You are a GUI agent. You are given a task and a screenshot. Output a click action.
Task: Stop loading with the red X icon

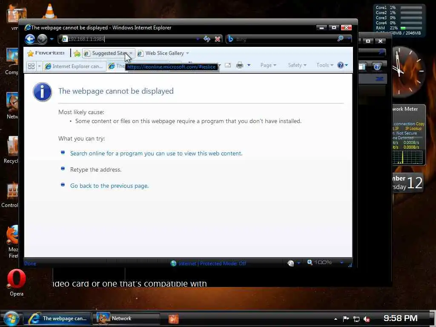pos(218,39)
